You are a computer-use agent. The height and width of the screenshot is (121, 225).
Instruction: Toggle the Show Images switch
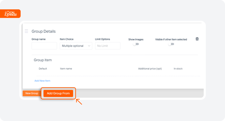point(136,44)
